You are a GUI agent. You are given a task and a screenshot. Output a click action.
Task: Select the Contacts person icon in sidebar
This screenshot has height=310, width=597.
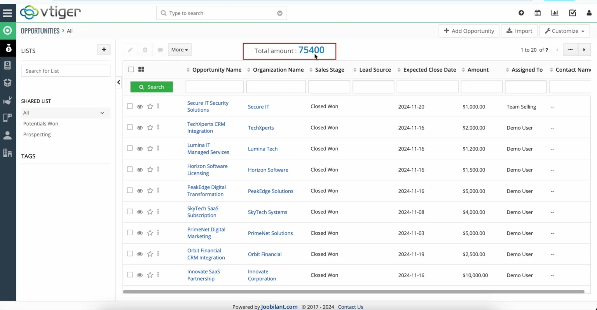click(x=8, y=135)
